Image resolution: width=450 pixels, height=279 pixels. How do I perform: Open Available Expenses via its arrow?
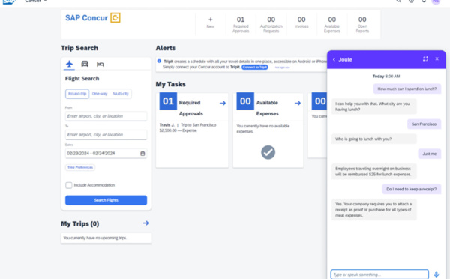click(298, 103)
